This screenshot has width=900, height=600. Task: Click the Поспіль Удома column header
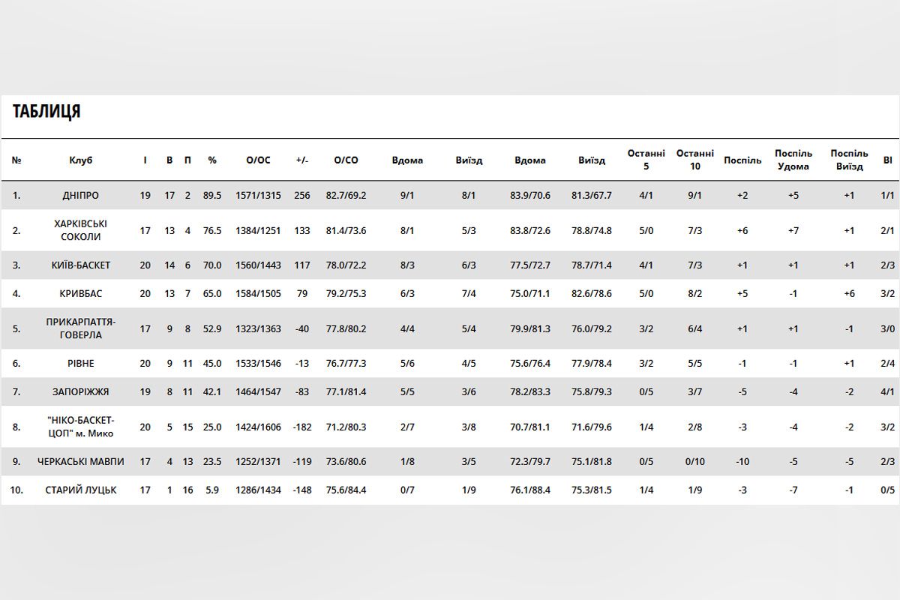coord(793,160)
